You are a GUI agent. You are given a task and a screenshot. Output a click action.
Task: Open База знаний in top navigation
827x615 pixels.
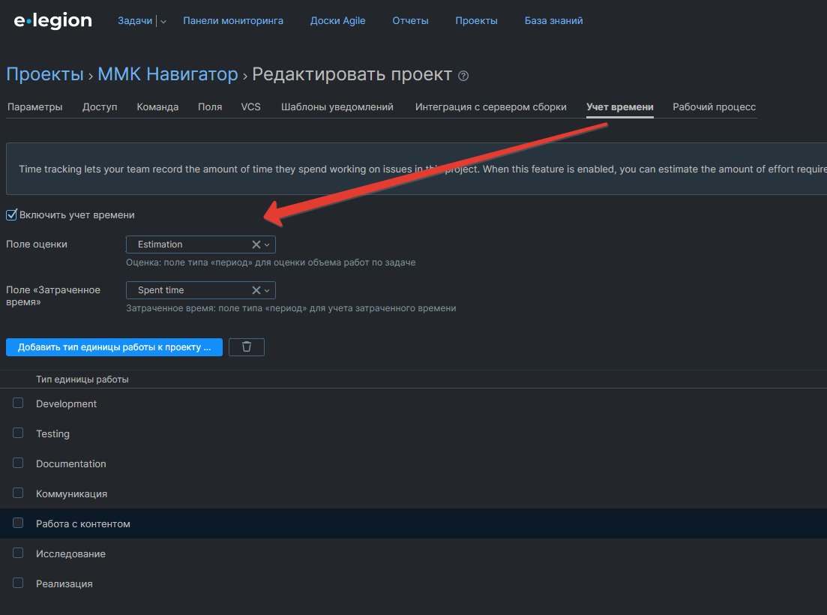553,21
